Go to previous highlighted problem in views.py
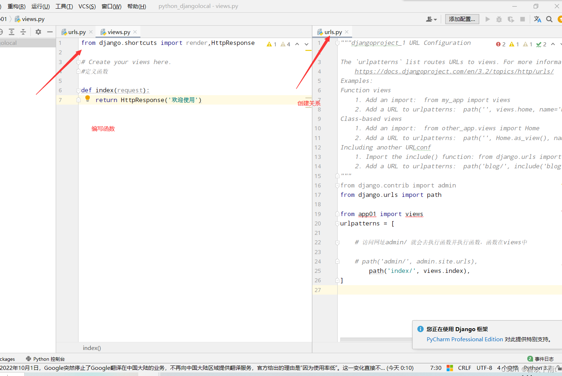Image resolution: width=562 pixels, height=376 pixels. pyautogui.click(x=297, y=44)
